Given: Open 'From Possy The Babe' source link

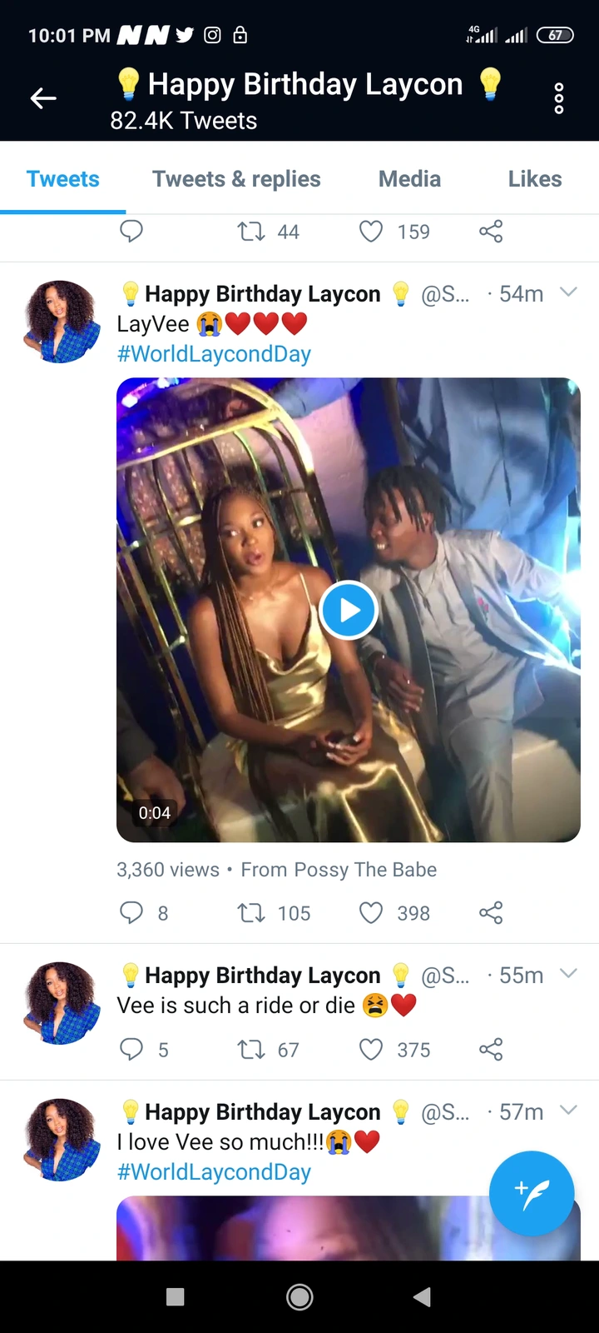Looking at the screenshot, I should (339, 870).
